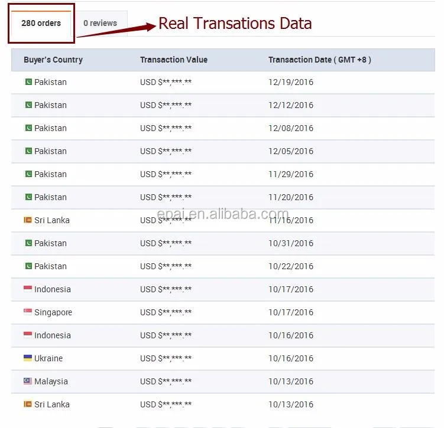Select Sri Lanka text in 11/16/2016 row

52,220
